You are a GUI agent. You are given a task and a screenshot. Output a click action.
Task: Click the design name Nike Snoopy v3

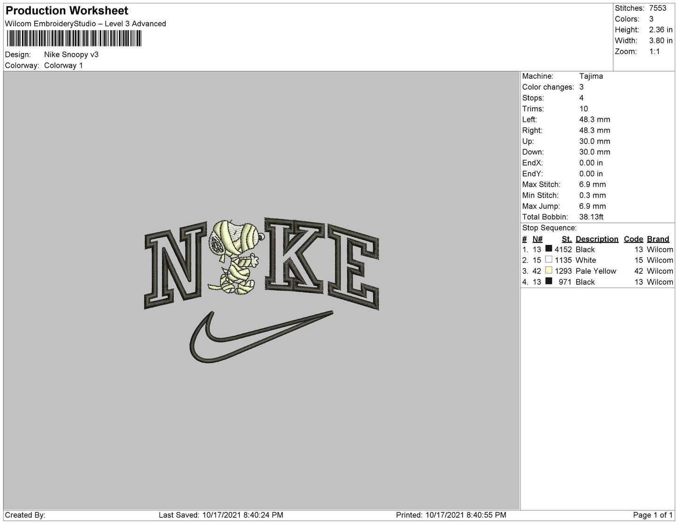point(71,54)
